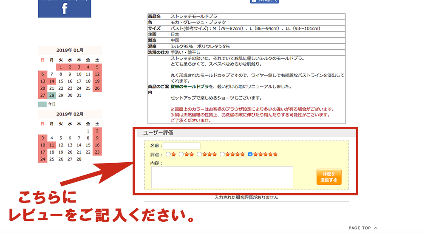Select the five-star rating radio button
This screenshot has height=234, width=425.
point(250,155)
